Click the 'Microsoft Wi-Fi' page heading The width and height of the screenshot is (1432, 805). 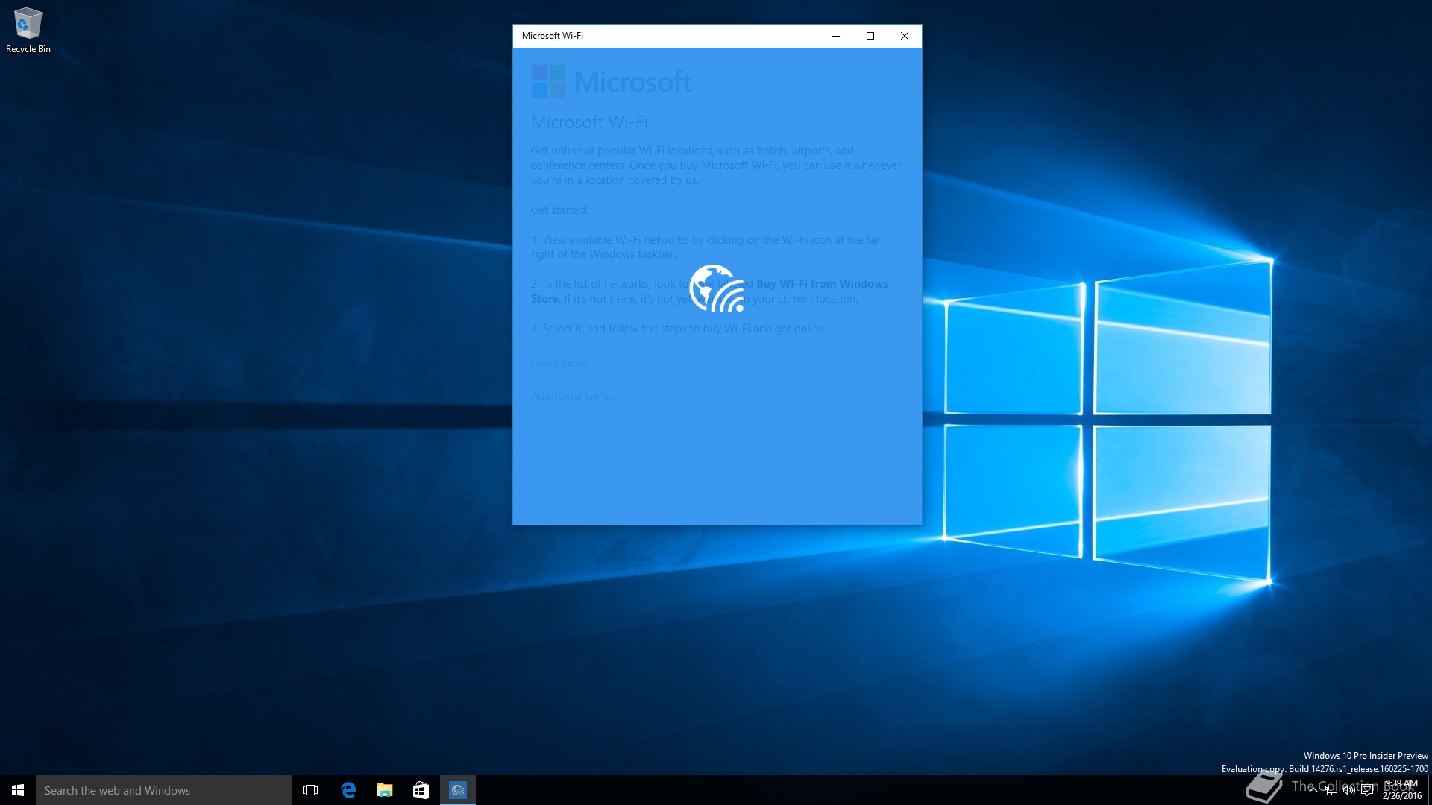pyautogui.click(x=589, y=122)
